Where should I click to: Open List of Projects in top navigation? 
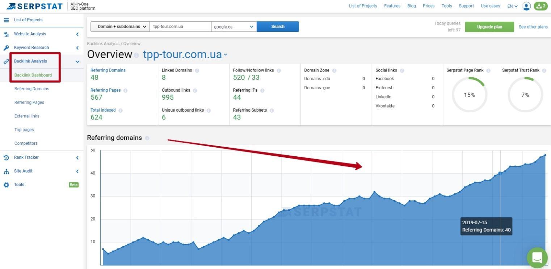363,6
